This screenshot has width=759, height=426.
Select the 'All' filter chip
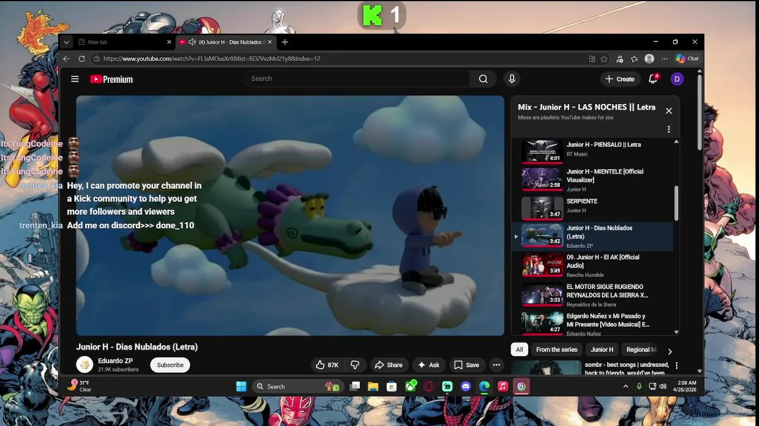(519, 350)
